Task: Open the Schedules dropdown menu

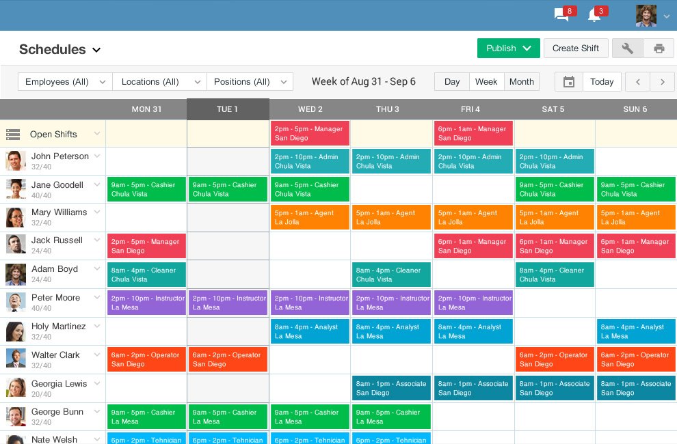Action: [x=96, y=50]
